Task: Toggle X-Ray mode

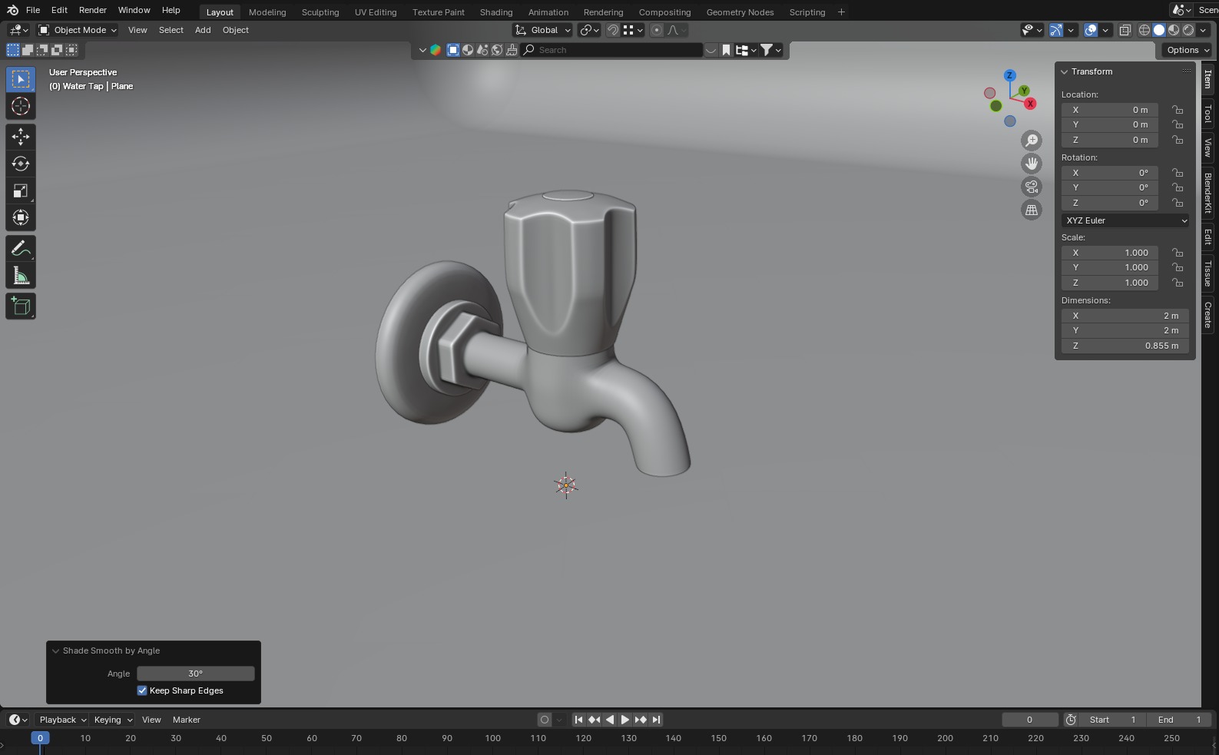Action: click(1125, 30)
